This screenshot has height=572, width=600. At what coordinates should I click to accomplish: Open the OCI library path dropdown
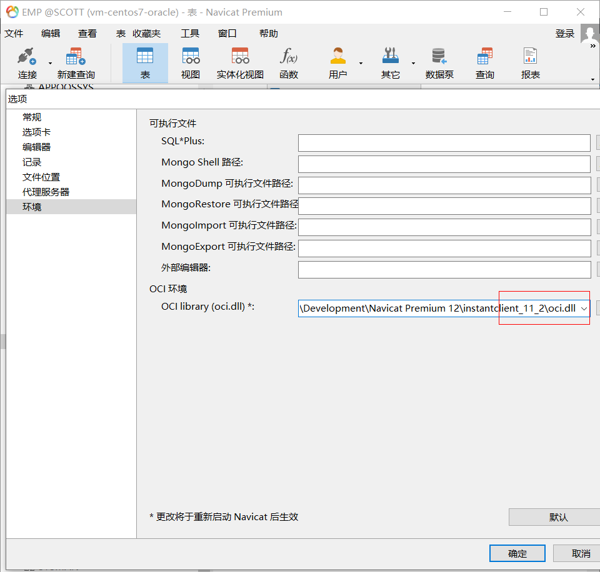[x=584, y=308]
